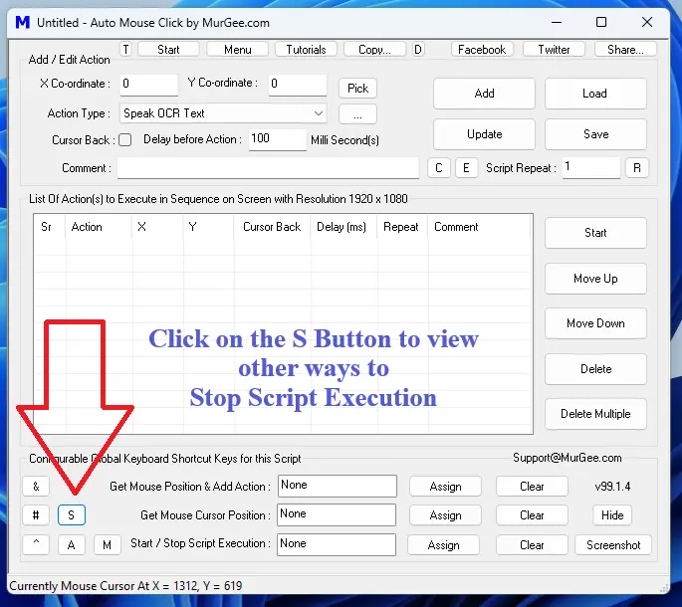Click the Share... button

[x=625, y=49]
